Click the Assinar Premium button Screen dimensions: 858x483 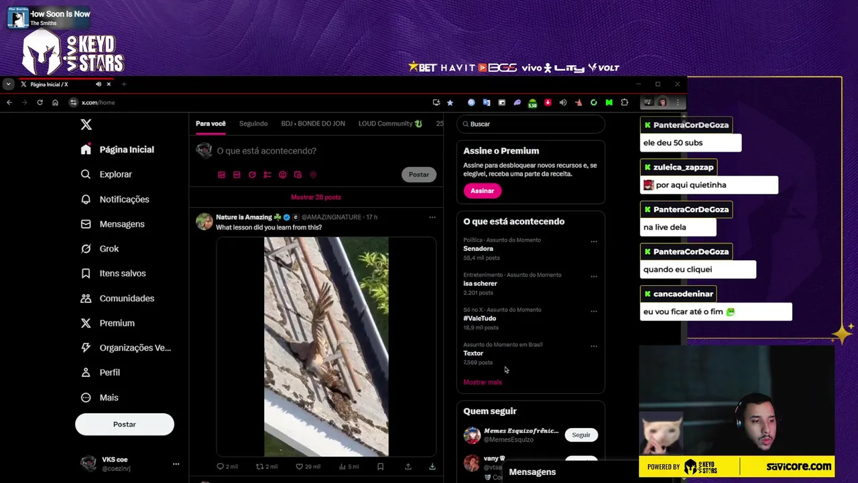coord(482,191)
